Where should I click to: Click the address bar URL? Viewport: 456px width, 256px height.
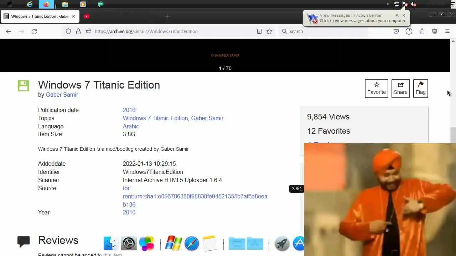pos(146,31)
